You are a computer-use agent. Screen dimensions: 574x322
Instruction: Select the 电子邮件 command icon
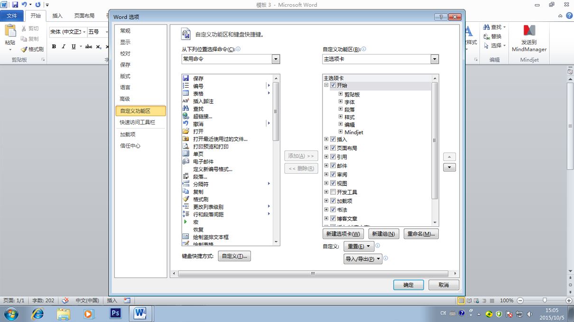click(186, 161)
